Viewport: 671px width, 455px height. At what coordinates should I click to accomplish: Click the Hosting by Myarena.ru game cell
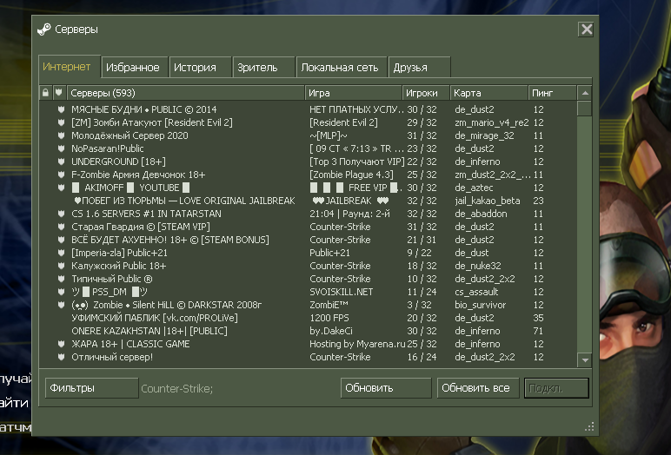(357, 344)
